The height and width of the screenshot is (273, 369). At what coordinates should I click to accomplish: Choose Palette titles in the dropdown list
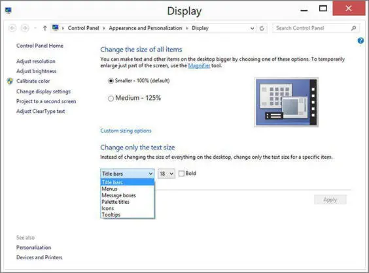coord(128,202)
